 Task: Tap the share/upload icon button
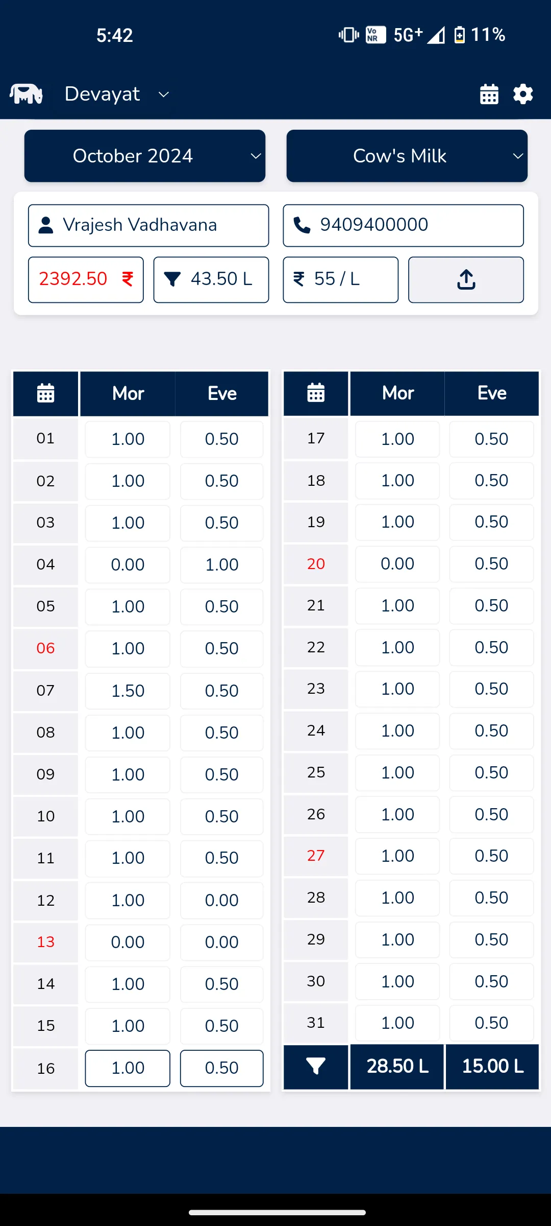[466, 280]
